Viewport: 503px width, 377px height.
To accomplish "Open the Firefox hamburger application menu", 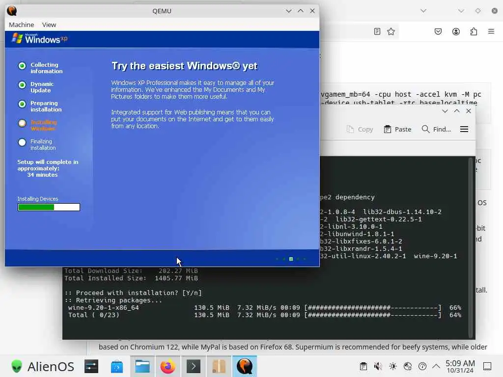I will (x=491, y=31).
